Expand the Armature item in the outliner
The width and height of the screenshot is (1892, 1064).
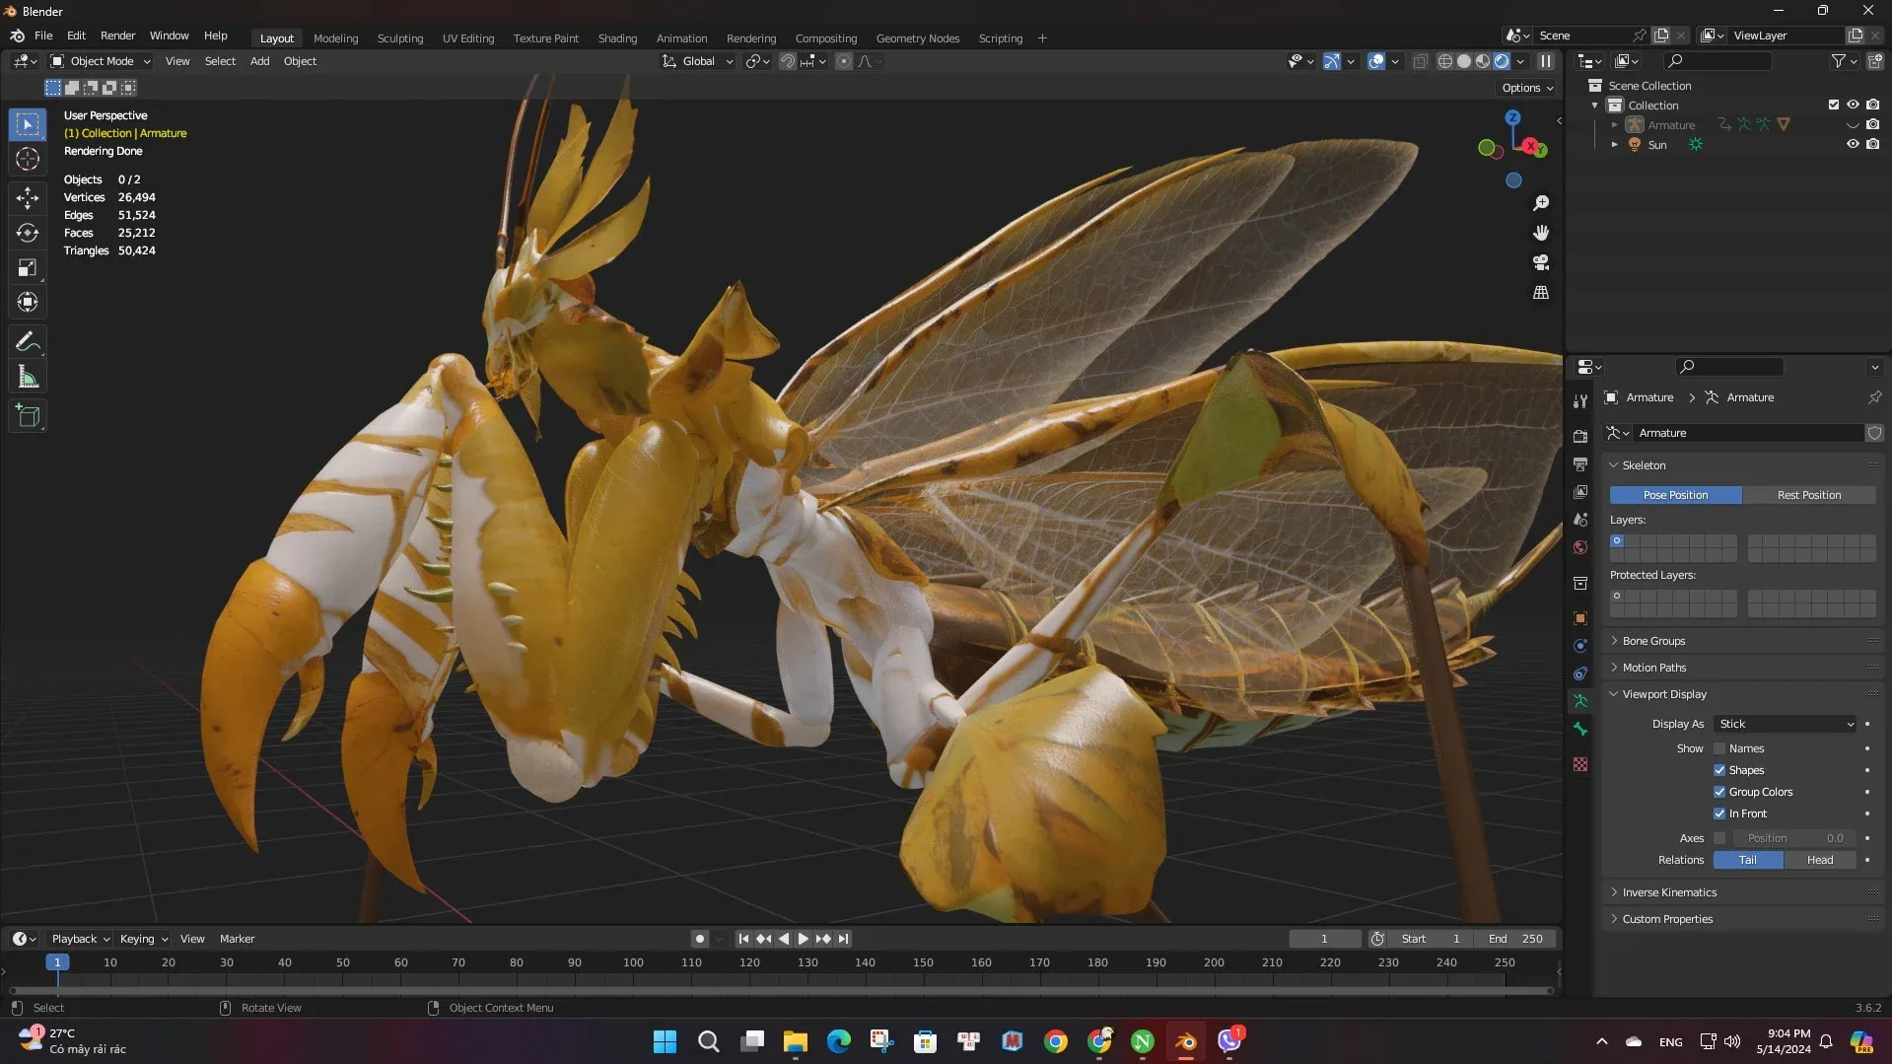[x=1614, y=124]
